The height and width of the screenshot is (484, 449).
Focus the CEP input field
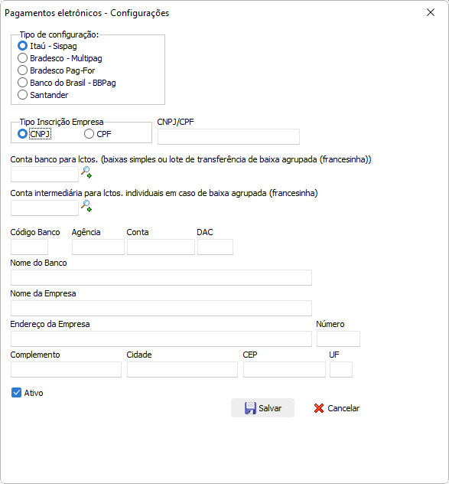(x=285, y=369)
